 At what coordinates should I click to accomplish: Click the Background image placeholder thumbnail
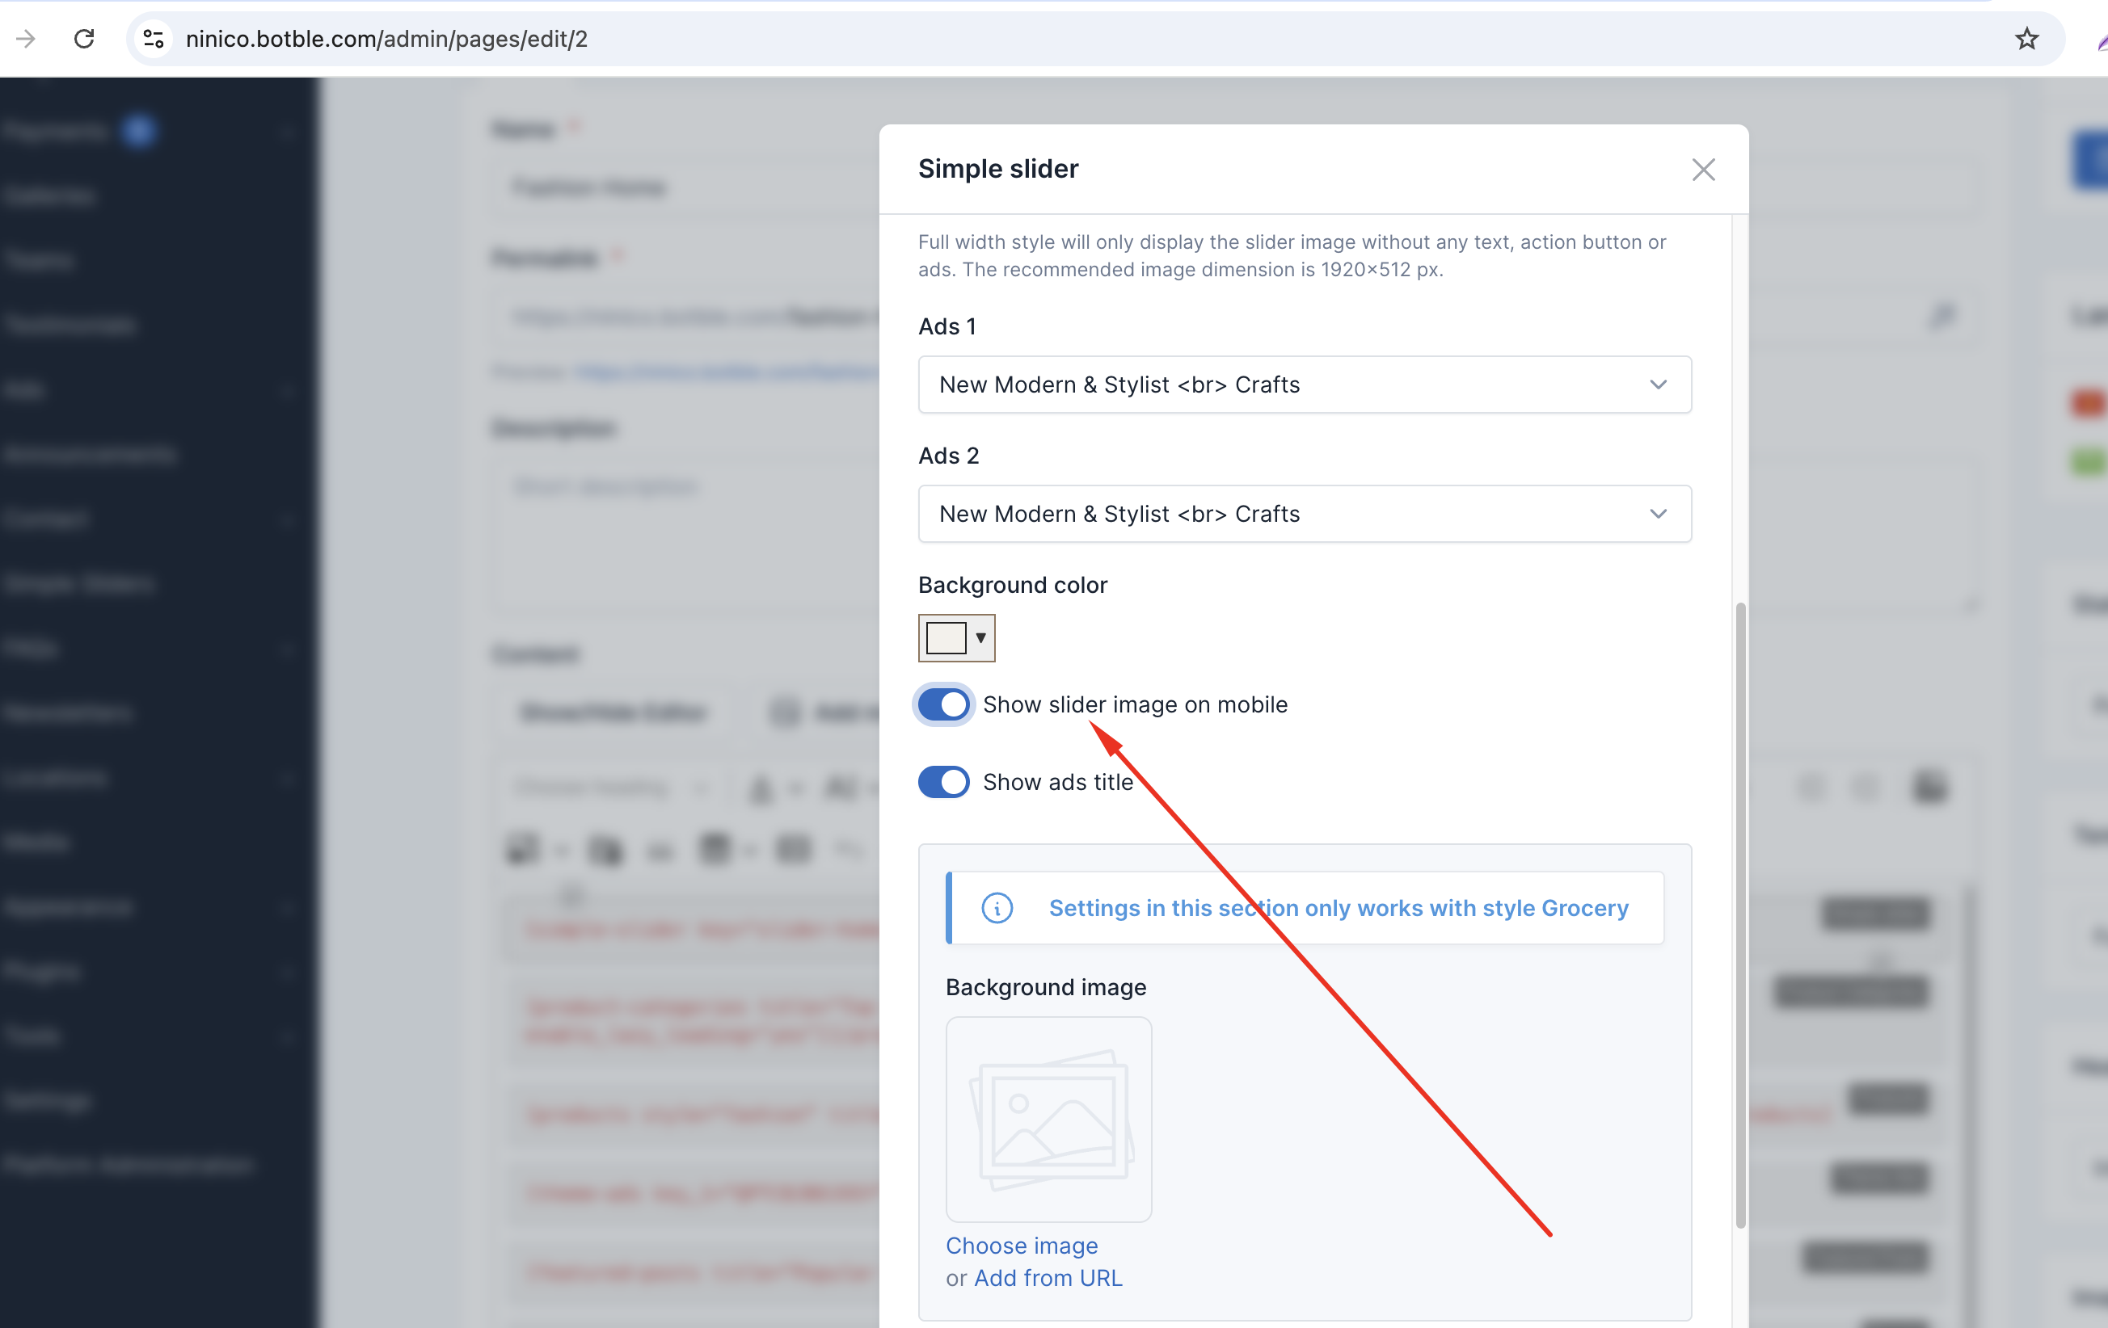point(1049,1119)
